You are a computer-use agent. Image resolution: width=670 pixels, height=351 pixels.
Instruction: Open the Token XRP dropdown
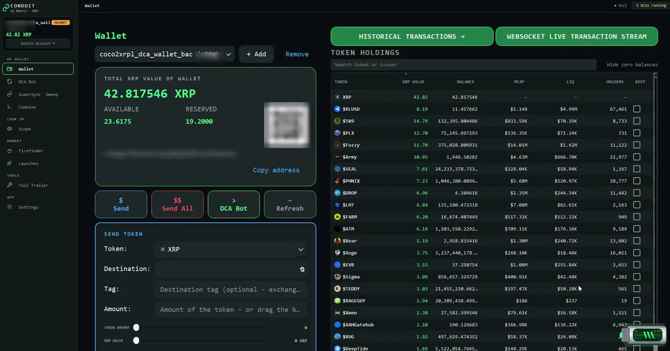[x=231, y=249]
